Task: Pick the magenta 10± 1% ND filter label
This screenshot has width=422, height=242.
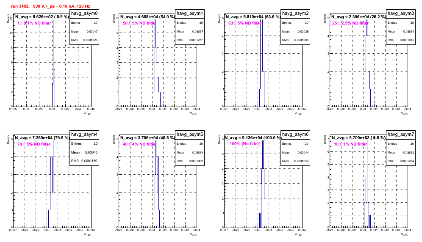Action: tap(350, 144)
